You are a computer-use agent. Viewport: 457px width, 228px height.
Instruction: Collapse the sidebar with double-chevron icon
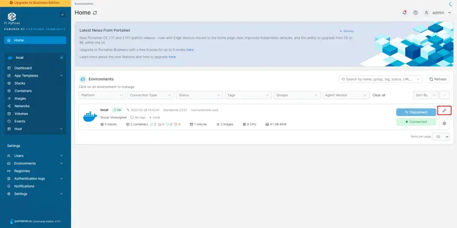tap(62, 15)
